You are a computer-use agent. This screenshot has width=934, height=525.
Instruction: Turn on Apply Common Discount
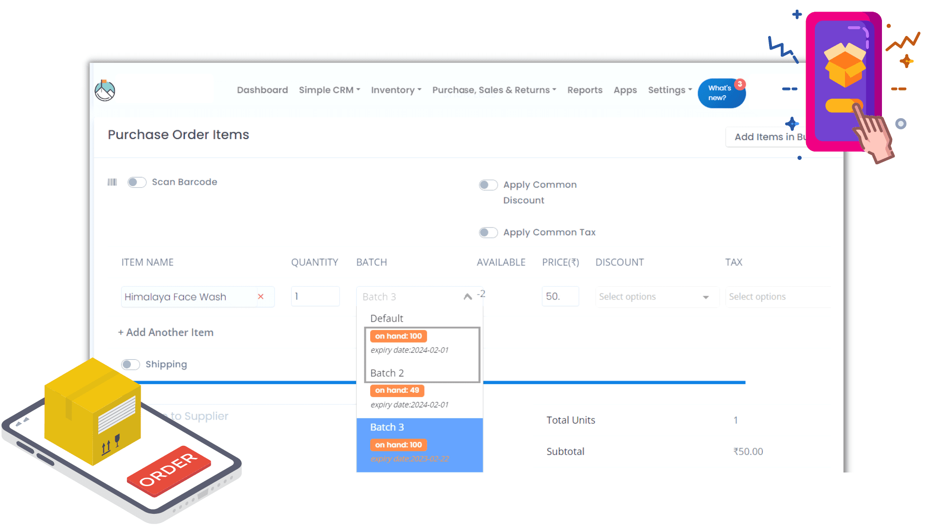tap(488, 185)
